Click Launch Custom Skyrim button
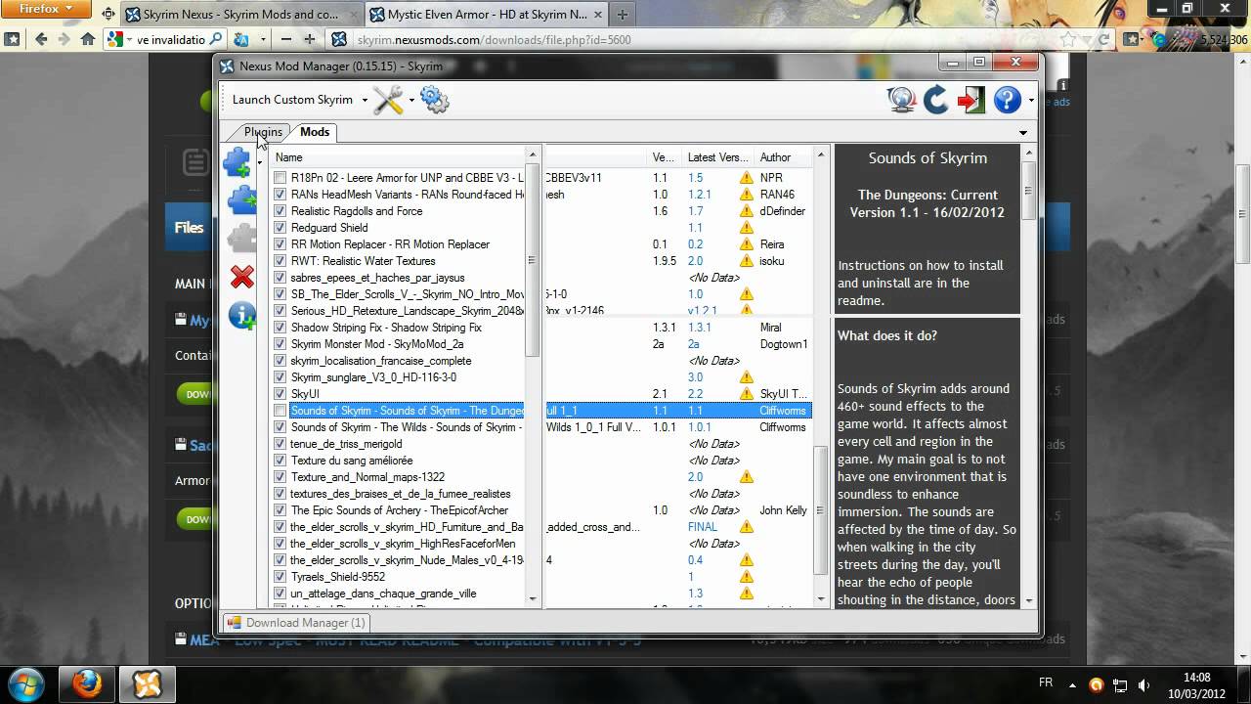Screen dimensions: 1251x704 pyautogui.click(x=292, y=100)
